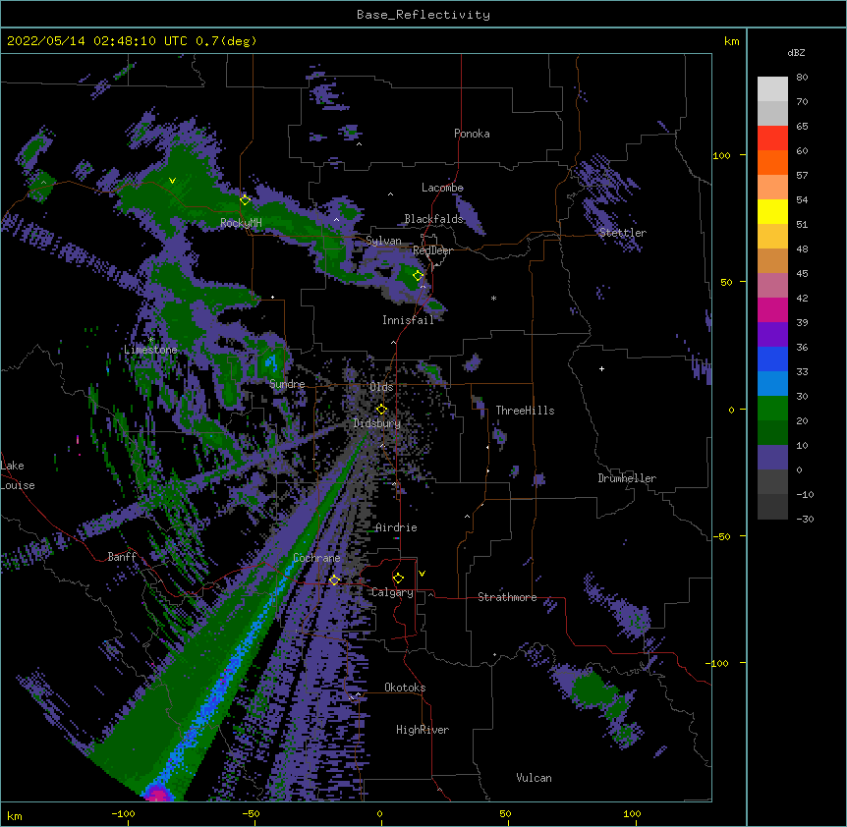Select the Drumheller label

click(x=627, y=478)
